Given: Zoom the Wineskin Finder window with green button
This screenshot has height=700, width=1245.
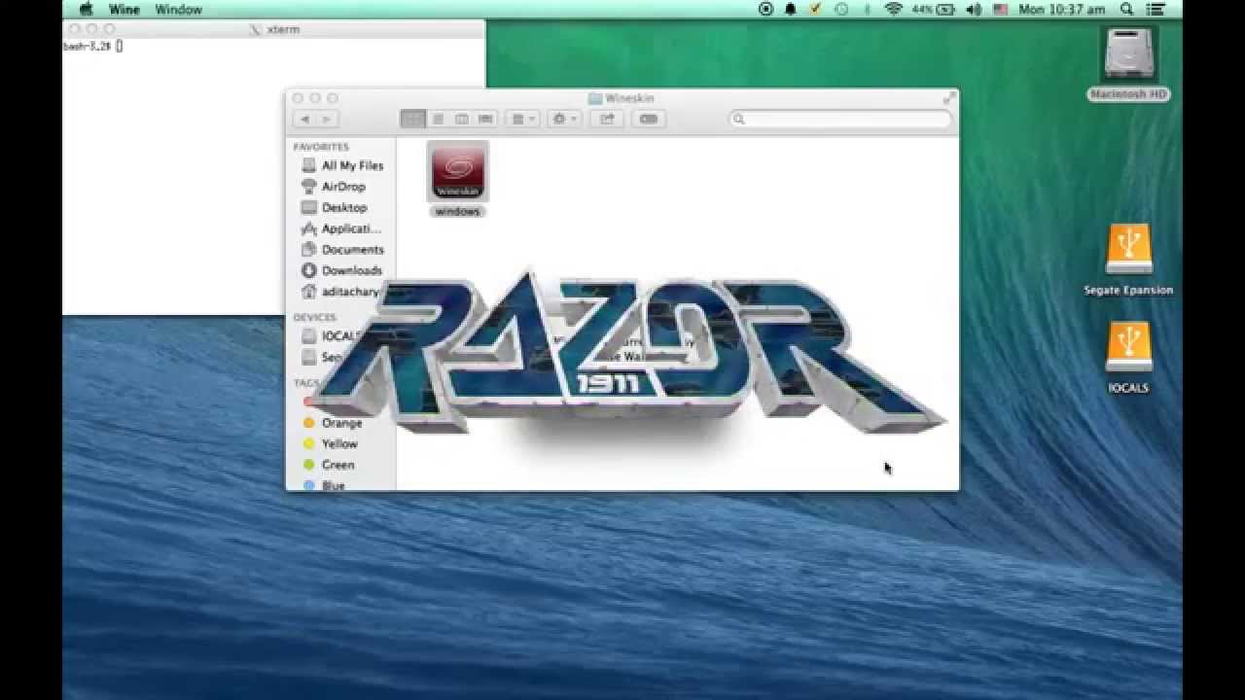Looking at the screenshot, I should click(332, 98).
